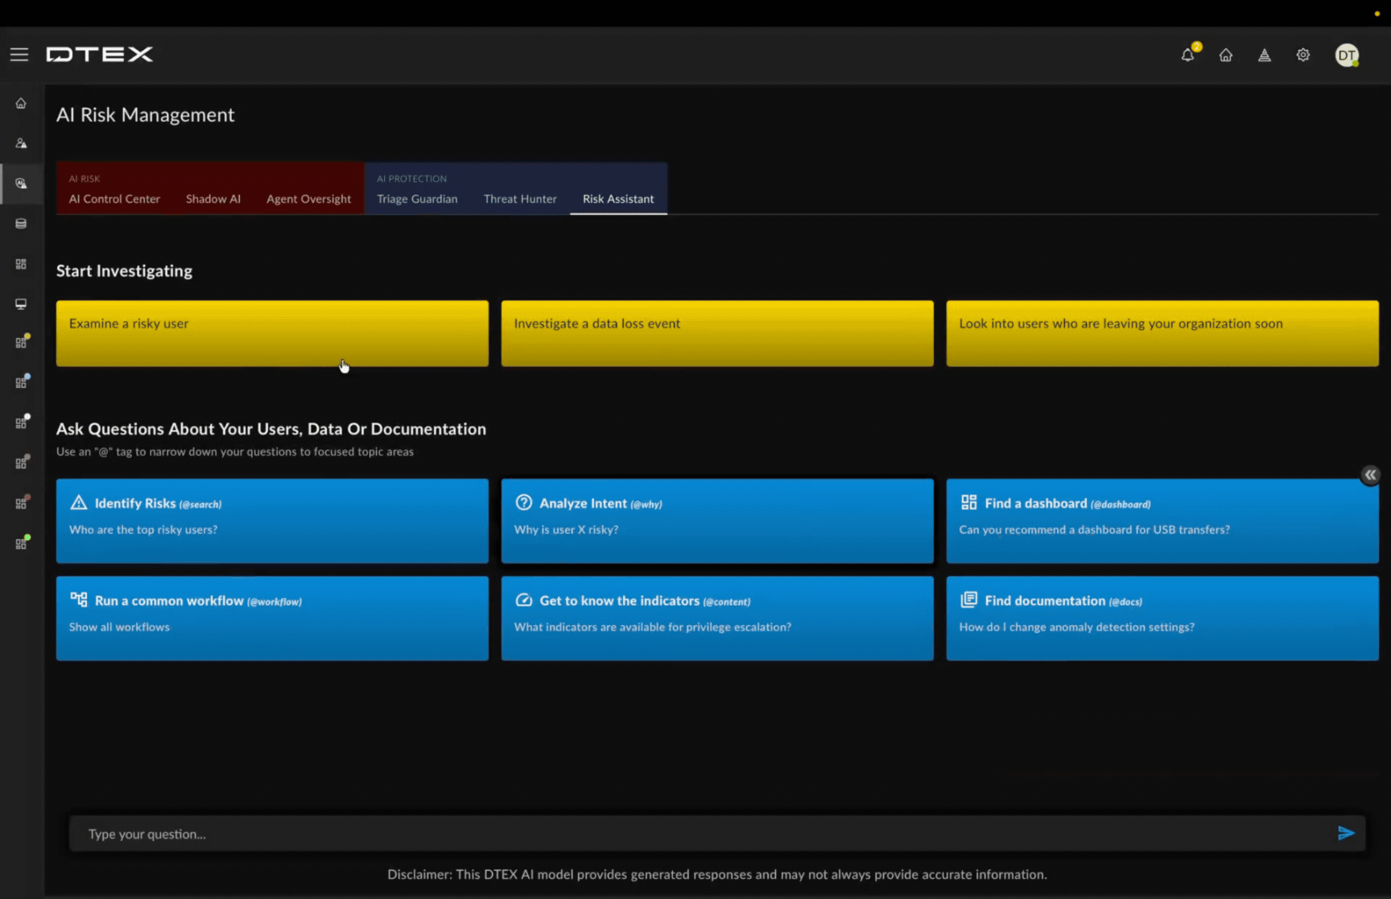This screenshot has height=899, width=1391.
Task: Click workflow icon on Run a common workflow
Action: pyautogui.click(x=78, y=600)
